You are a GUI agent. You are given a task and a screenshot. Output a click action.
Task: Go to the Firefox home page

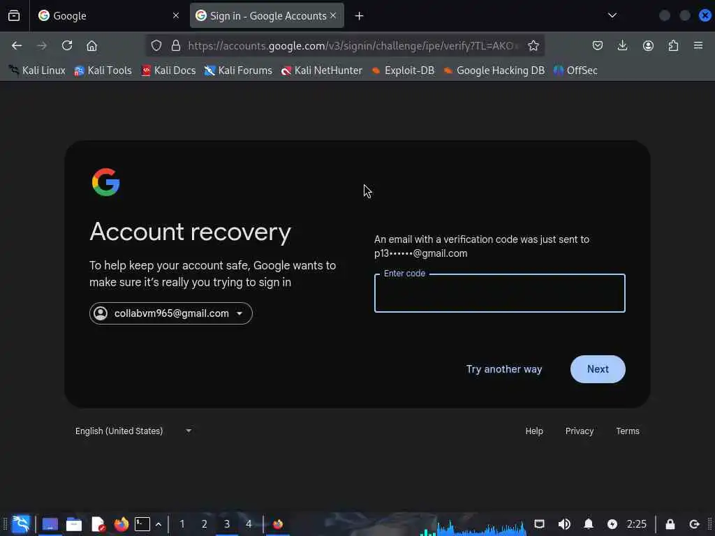92,45
